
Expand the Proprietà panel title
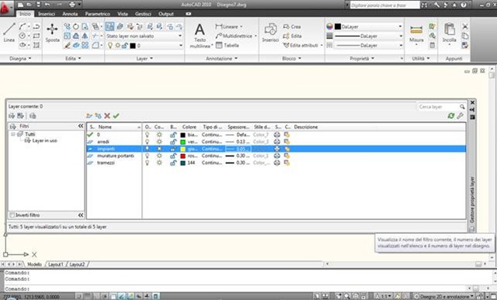pos(362,58)
